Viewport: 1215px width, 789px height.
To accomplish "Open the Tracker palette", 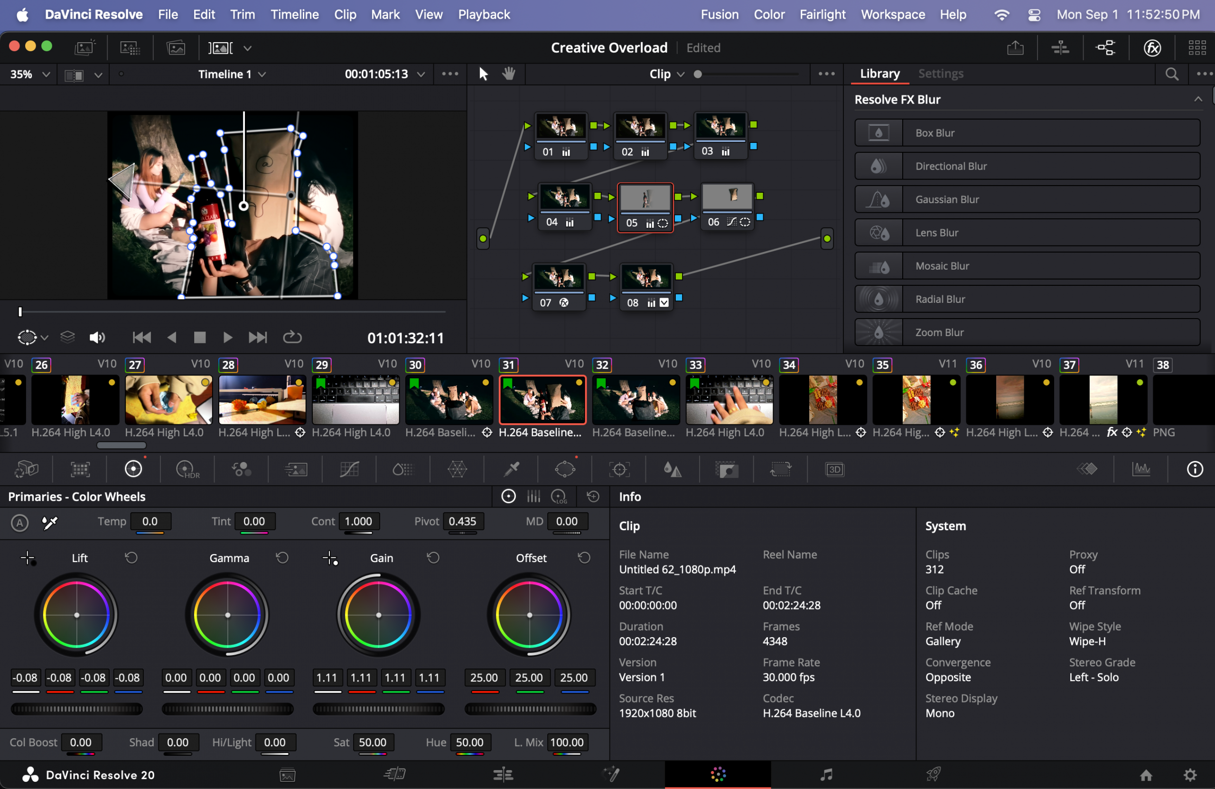I will click(x=619, y=469).
